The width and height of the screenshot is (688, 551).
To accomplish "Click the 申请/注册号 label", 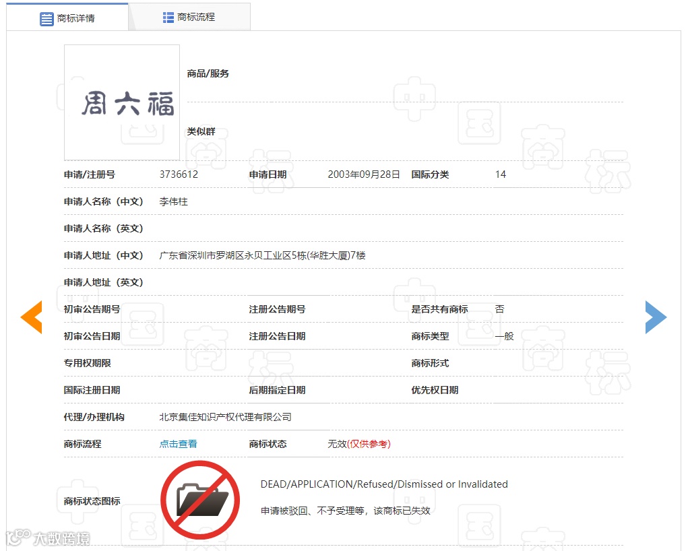I will pyautogui.click(x=90, y=174).
